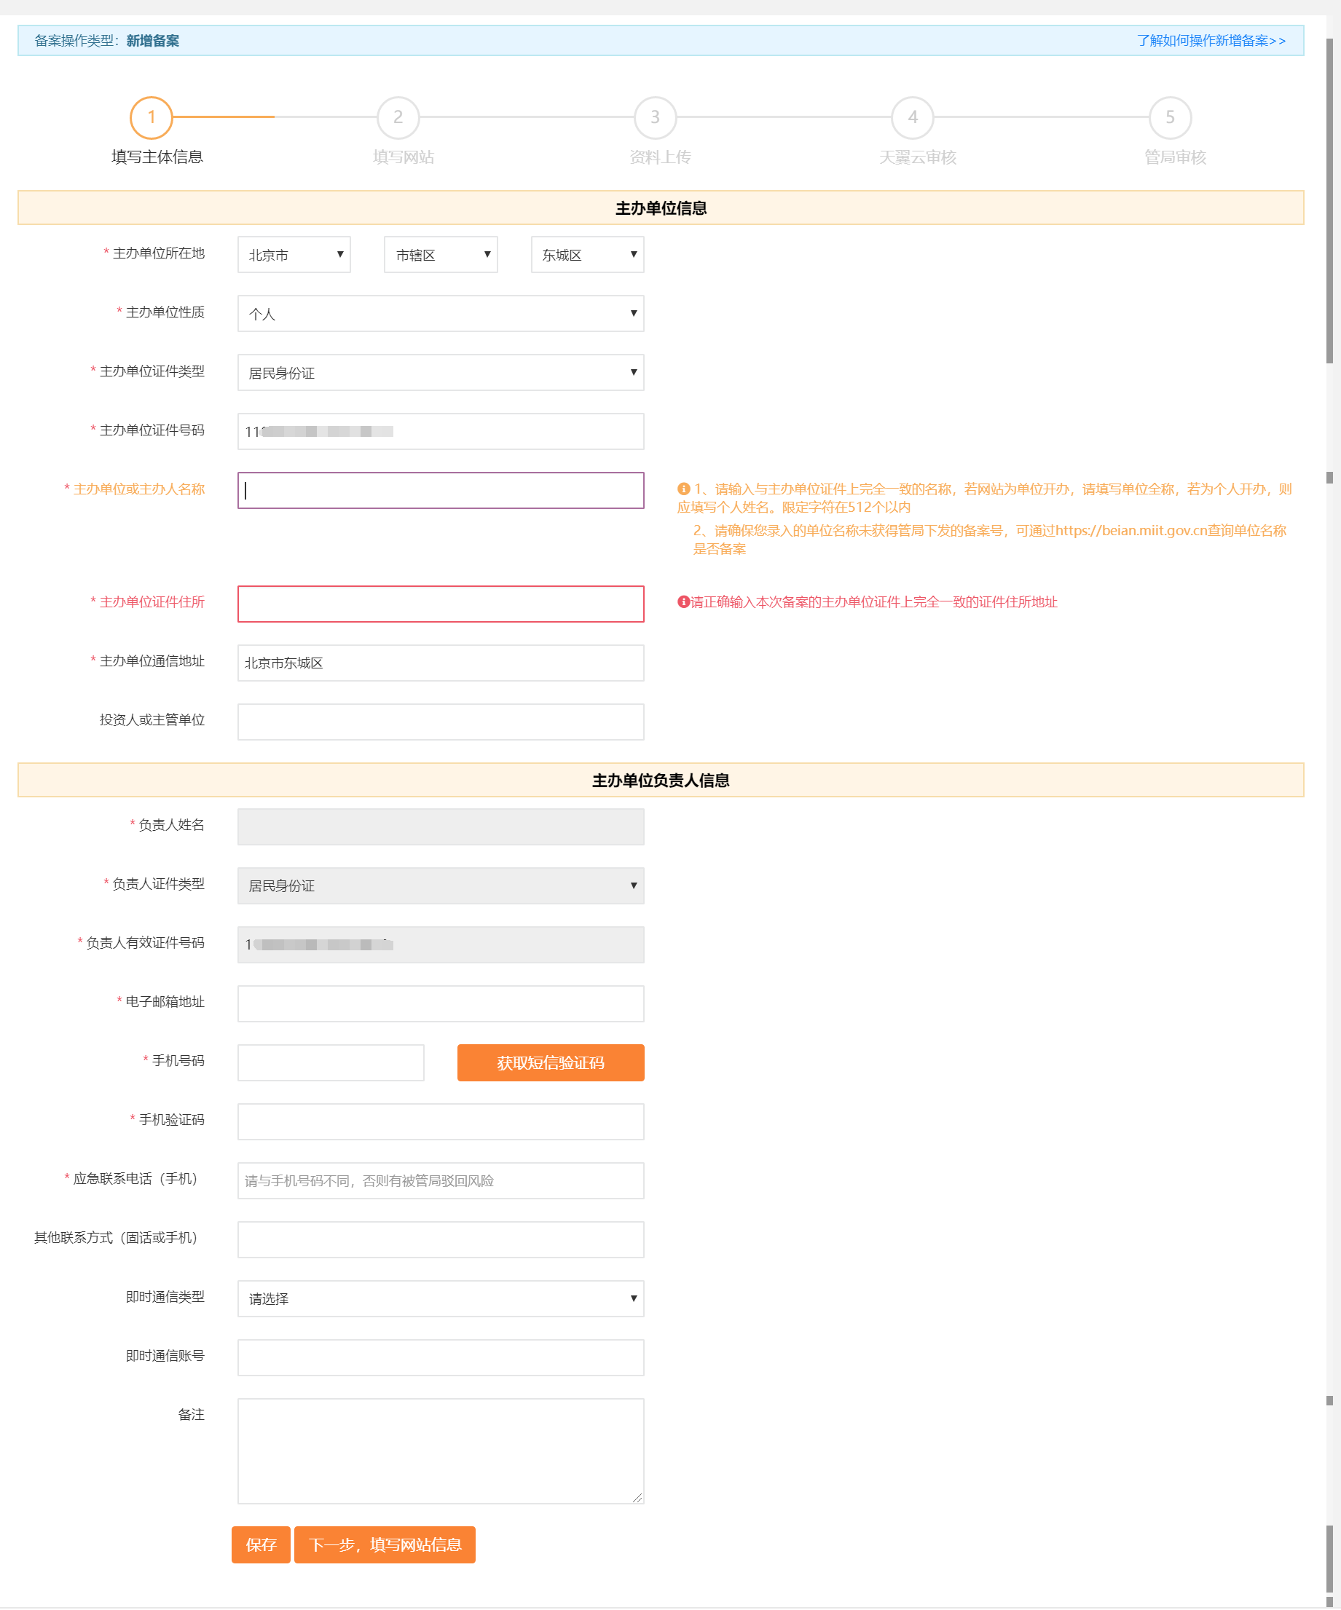Focus the 即时通信账号 input field
Viewport: 1341px width, 1610px height.
tap(441, 1358)
